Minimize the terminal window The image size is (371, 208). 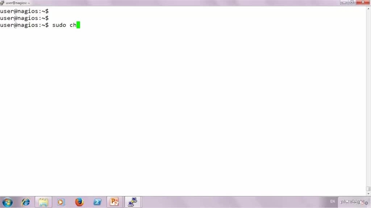(x=344, y=3)
